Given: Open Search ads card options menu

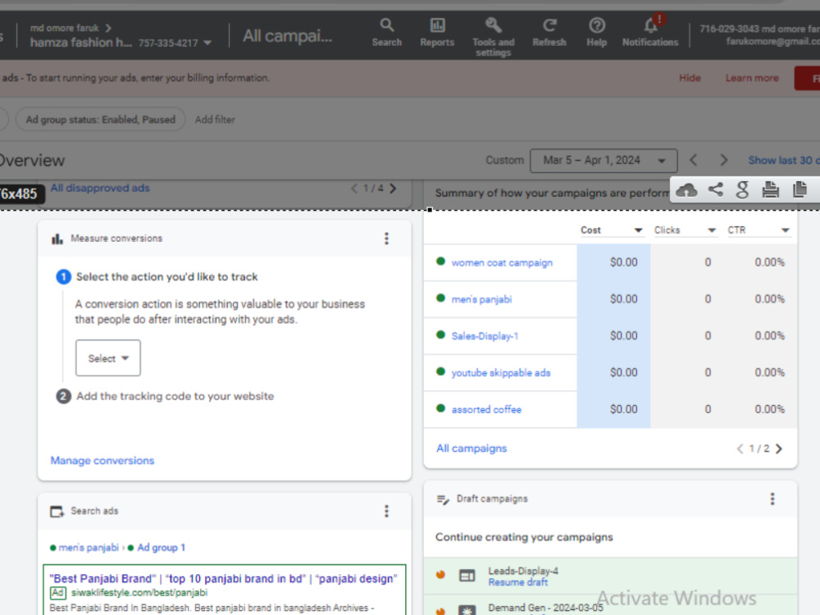Looking at the screenshot, I should (386, 511).
